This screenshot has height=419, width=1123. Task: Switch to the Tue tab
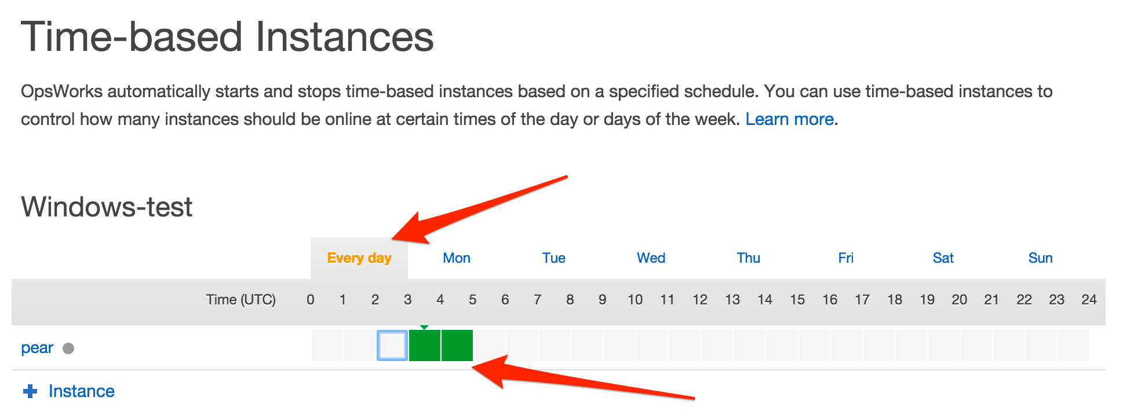554,258
